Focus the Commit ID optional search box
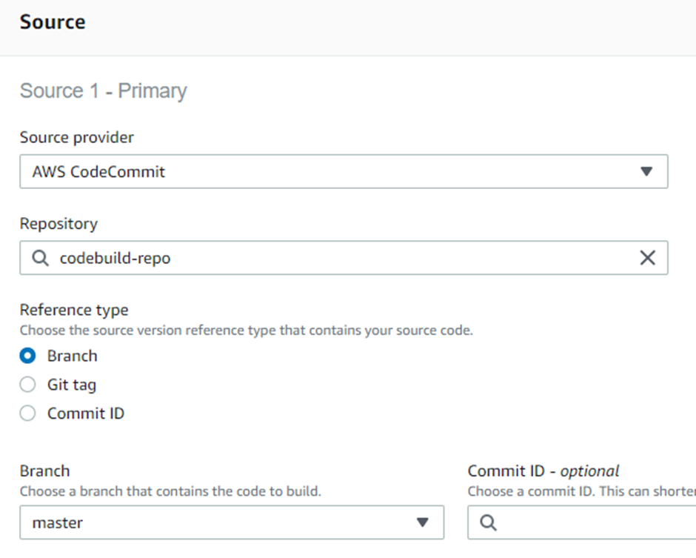Viewport: 696px width, 558px height. coord(592,522)
